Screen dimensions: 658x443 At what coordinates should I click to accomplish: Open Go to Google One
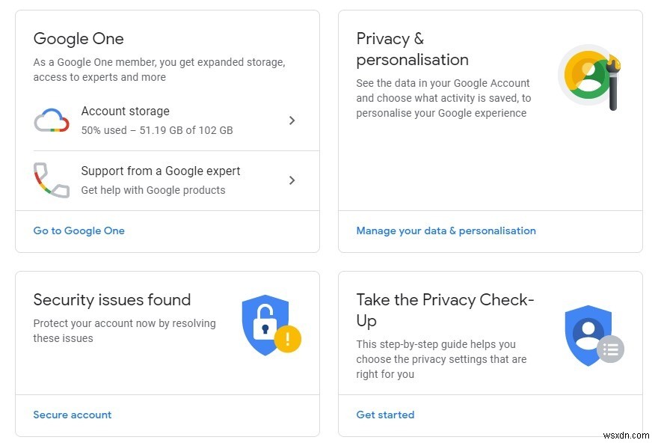tap(79, 230)
